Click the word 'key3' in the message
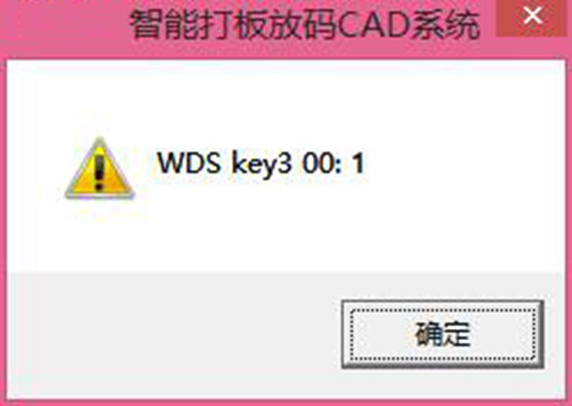This screenshot has width=572, height=406. tap(262, 164)
